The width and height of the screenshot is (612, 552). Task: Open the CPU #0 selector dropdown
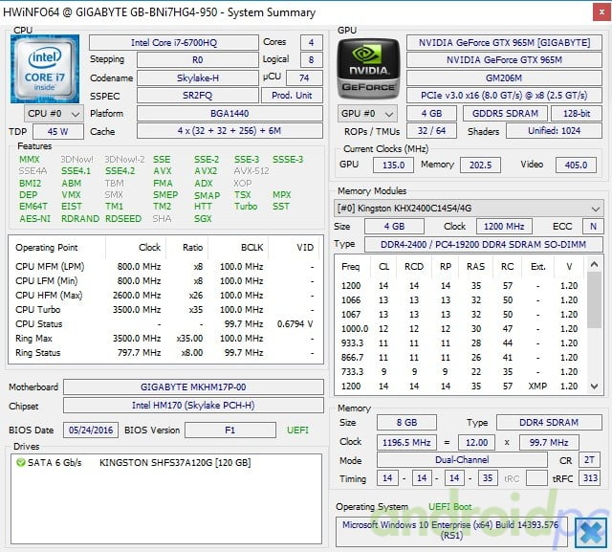pyautogui.click(x=54, y=114)
